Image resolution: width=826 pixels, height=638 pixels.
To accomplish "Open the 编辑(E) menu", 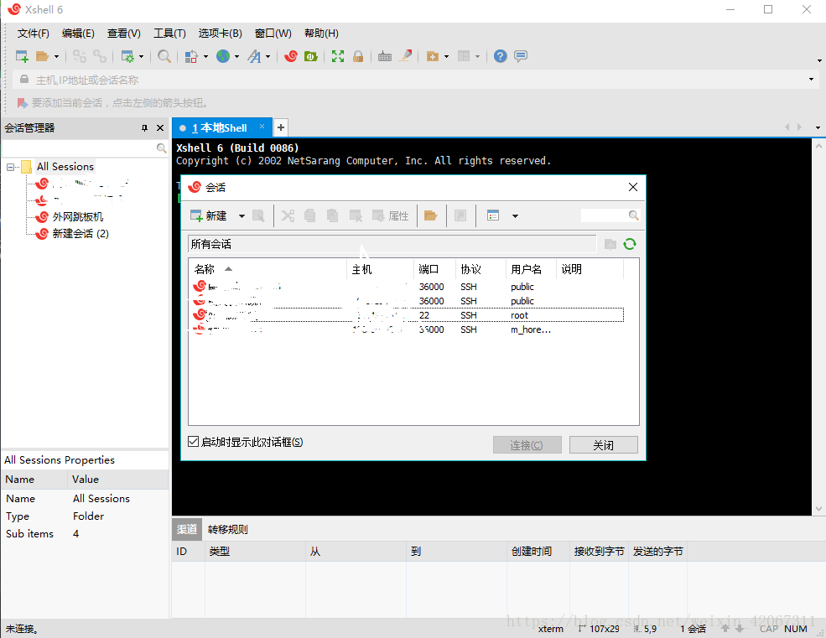I will coord(78,34).
